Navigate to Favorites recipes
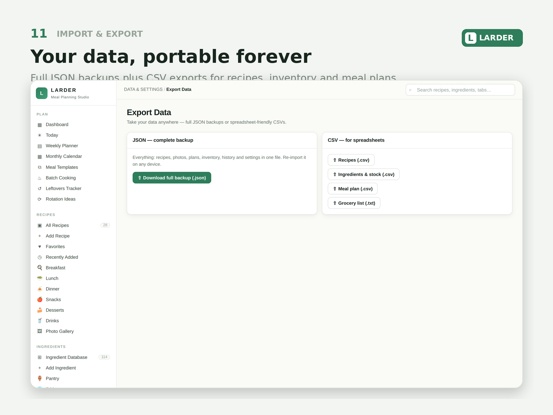The width and height of the screenshot is (553, 415). [x=73, y=247]
